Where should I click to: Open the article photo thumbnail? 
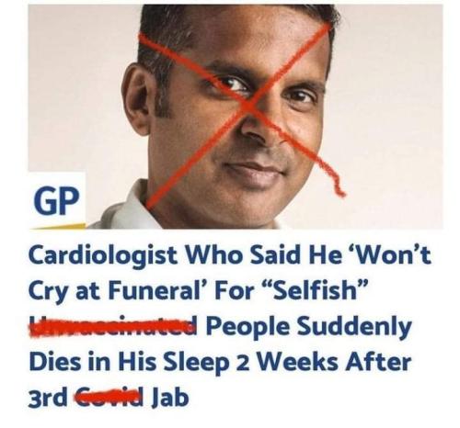[x=236, y=117]
